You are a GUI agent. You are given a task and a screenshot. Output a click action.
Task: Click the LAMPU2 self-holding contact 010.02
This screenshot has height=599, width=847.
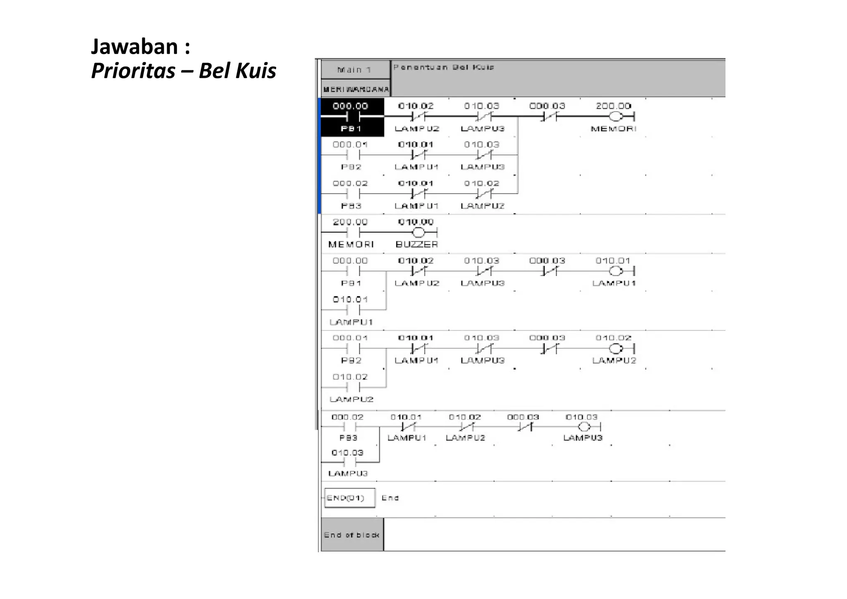click(353, 388)
